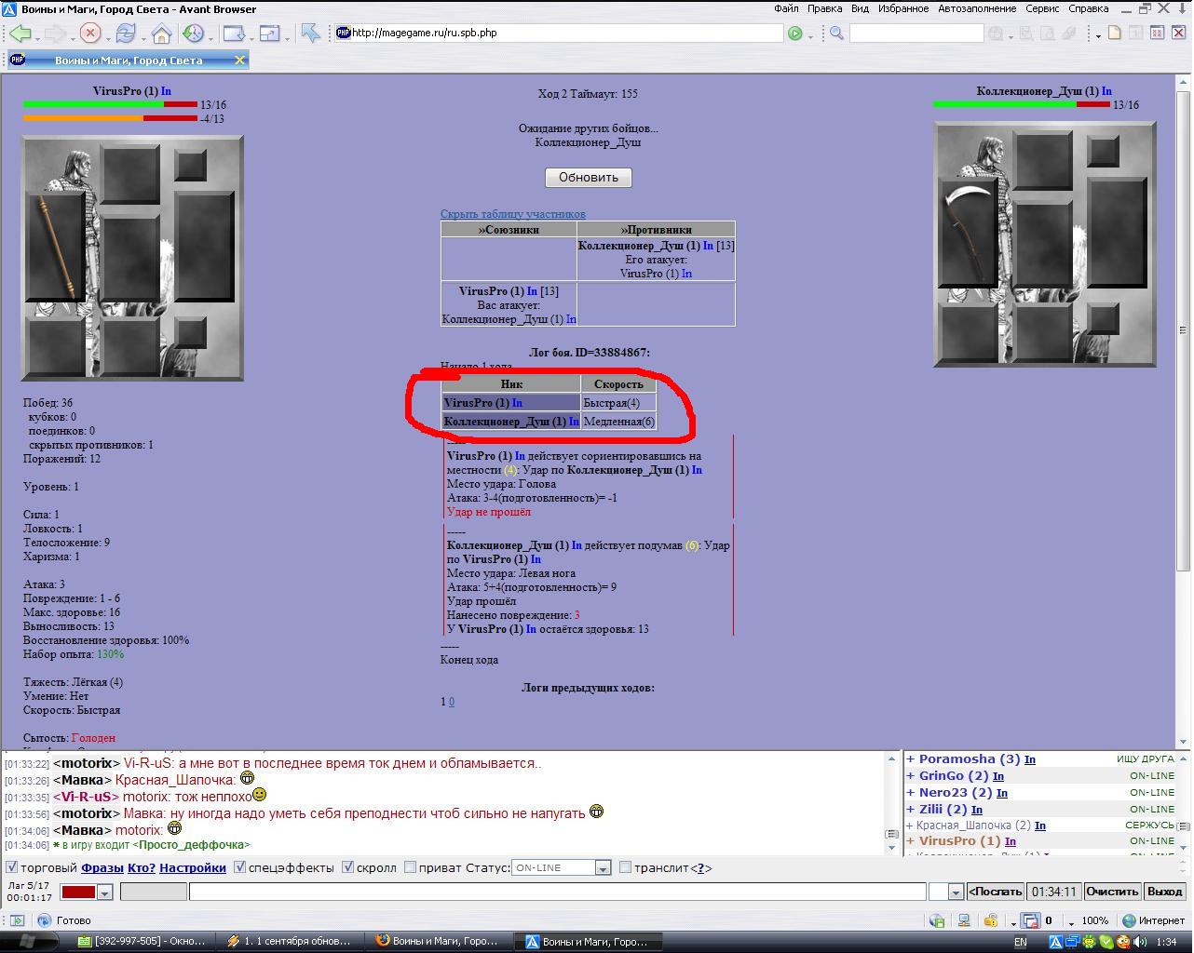Uncheck the спецэффекты checkbox

(239, 867)
